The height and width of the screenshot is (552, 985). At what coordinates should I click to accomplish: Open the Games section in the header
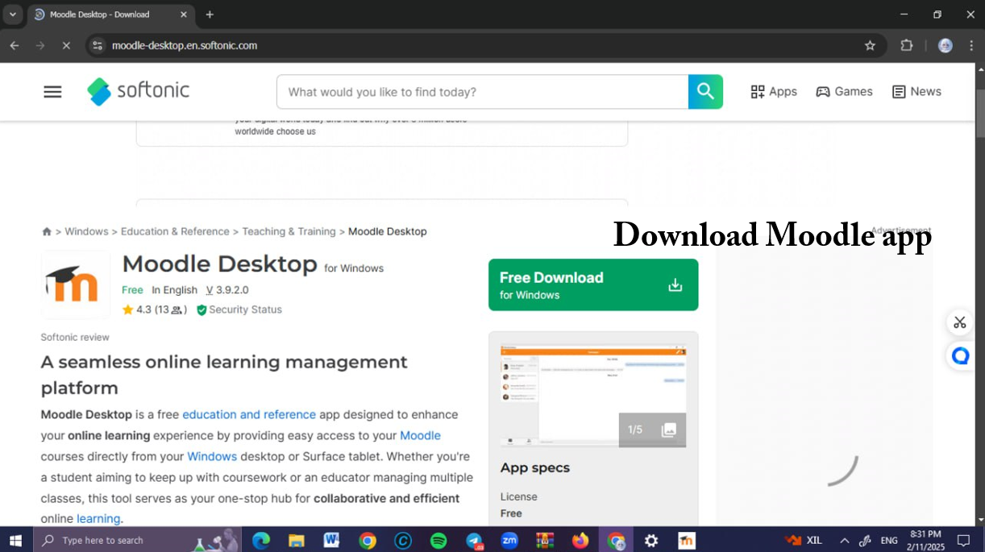pyautogui.click(x=844, y=91)
